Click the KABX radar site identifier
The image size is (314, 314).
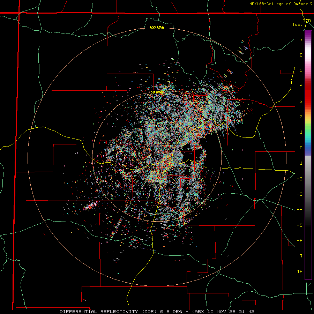tap(198, 312)
